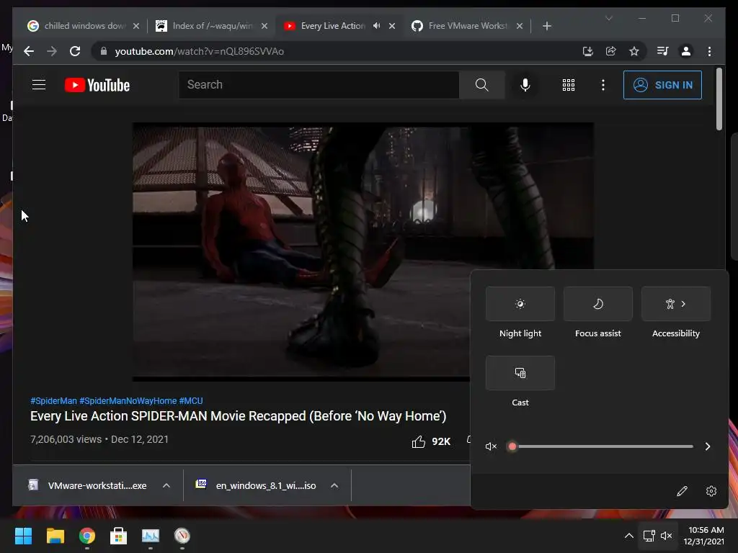Install YouTube app from address bar
The image size is (738, 553).
point(587,51)
